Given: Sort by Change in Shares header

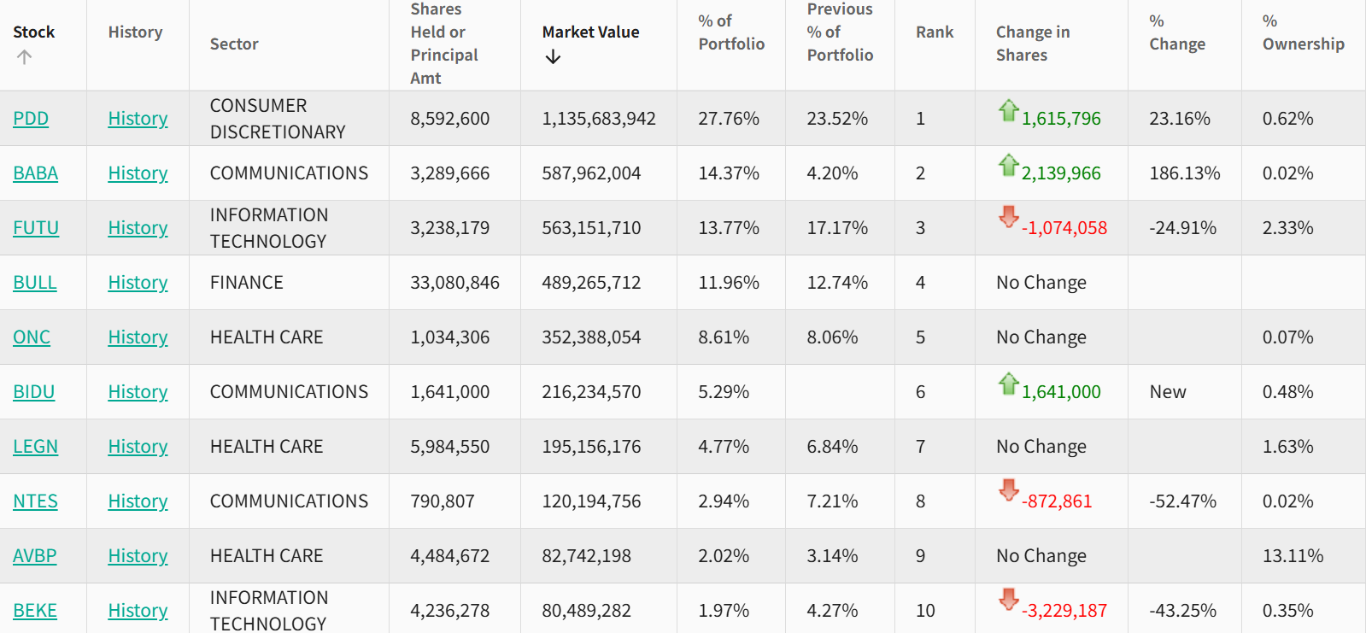Looking at the screenshot, I should click(x=1032, y=44).
